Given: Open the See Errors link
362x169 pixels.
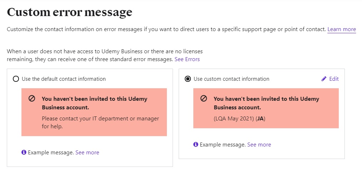Looking at the screenshot, I should tap(187, 59).
